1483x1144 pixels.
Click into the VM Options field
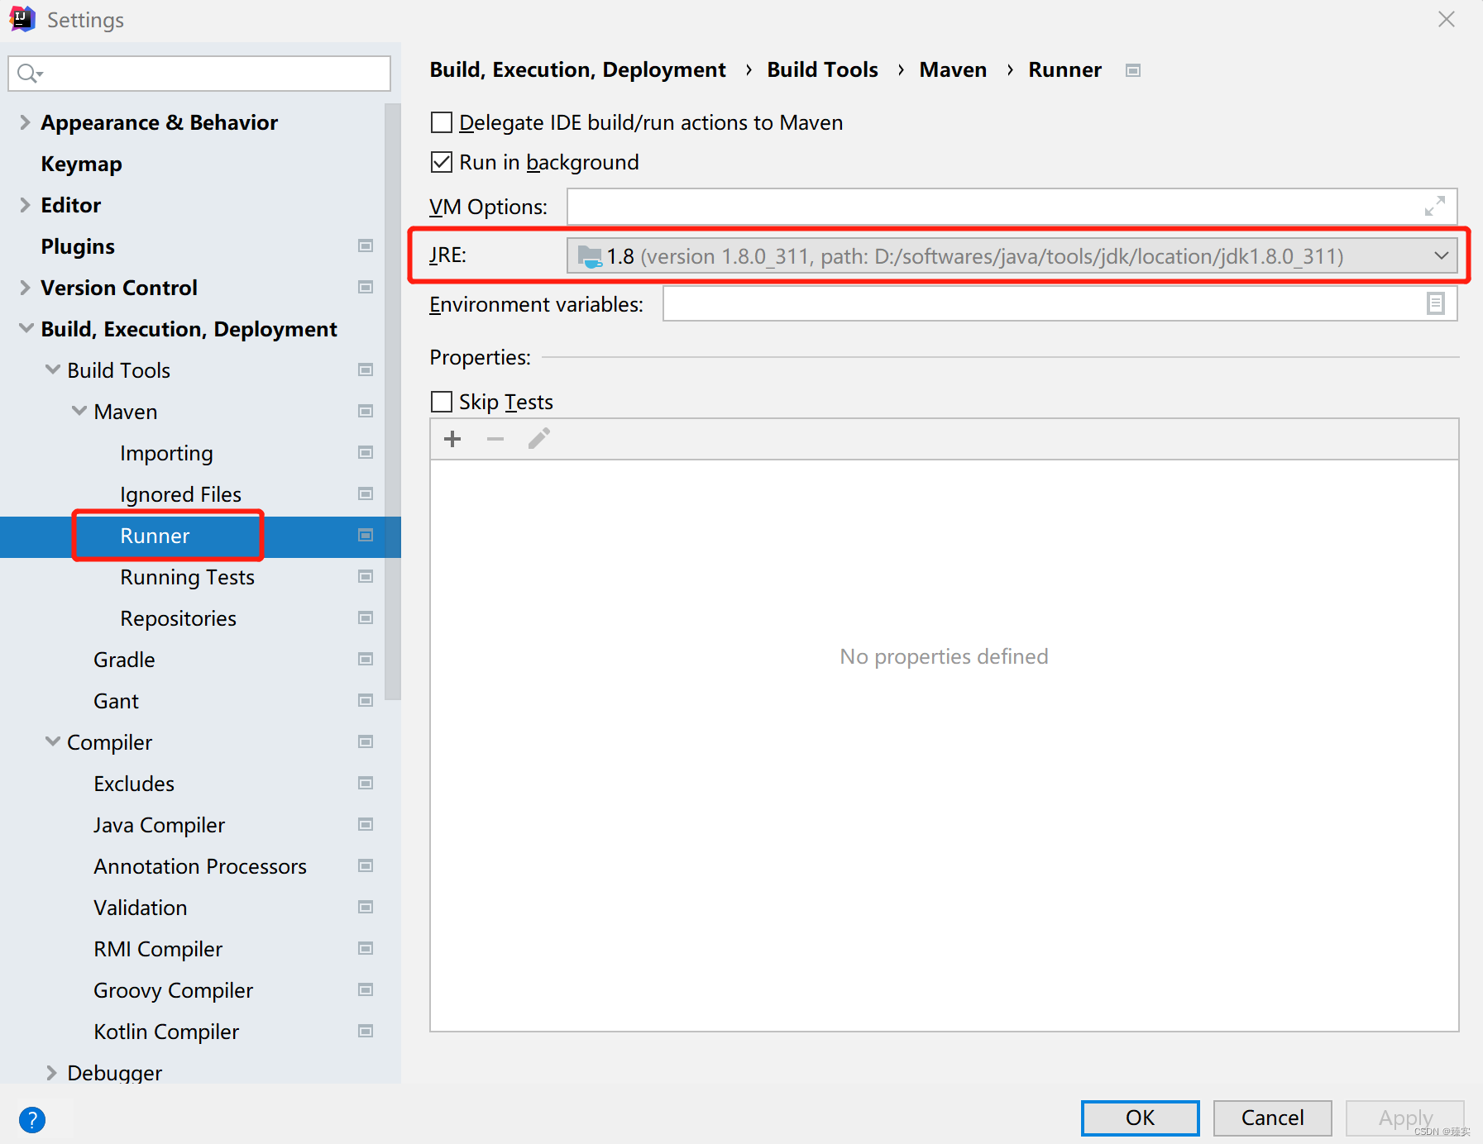tap(1012, 207)
